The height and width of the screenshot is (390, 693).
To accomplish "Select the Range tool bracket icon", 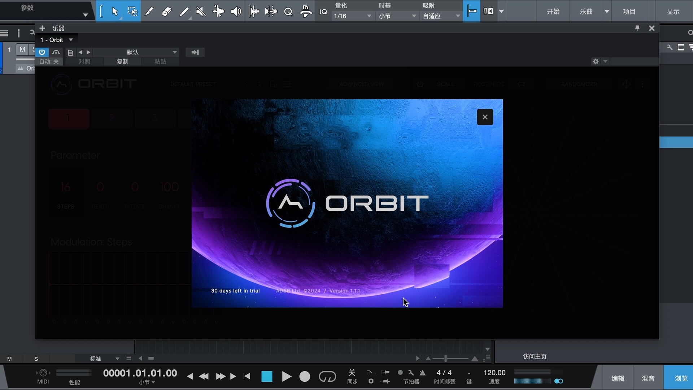I will pyautogui.click(x=101, y=12).
